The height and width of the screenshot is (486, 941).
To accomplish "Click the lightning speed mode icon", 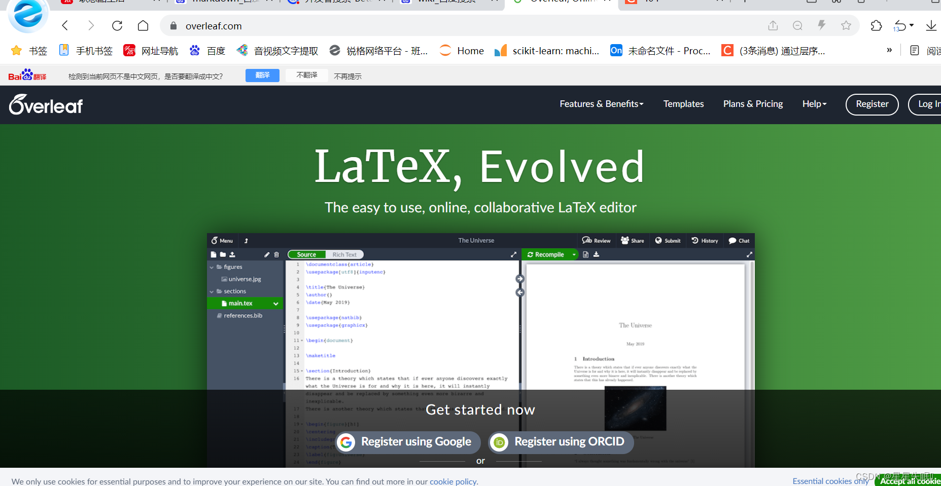I will click(x=822, y=25).
